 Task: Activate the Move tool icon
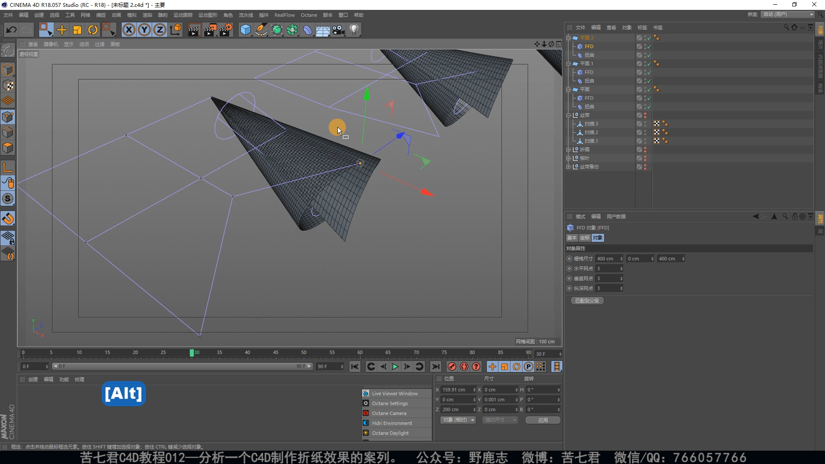pos(62,30)
